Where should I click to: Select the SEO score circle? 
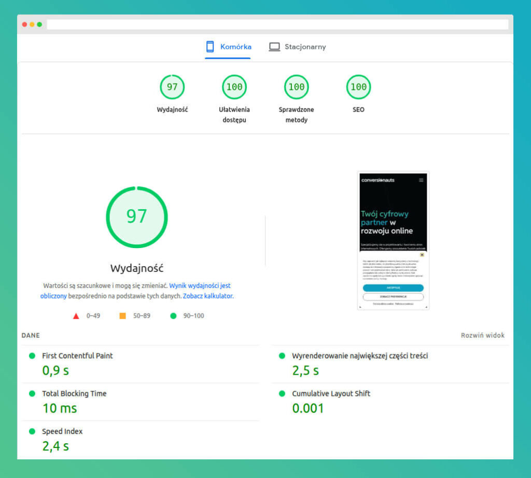point(358,87)
